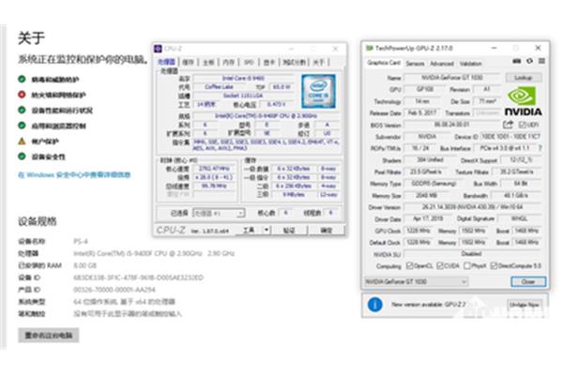The height and width of the screenshot is (375, 563).
Task: Click yellow warning icon for account protection
Action: [22, 141]
